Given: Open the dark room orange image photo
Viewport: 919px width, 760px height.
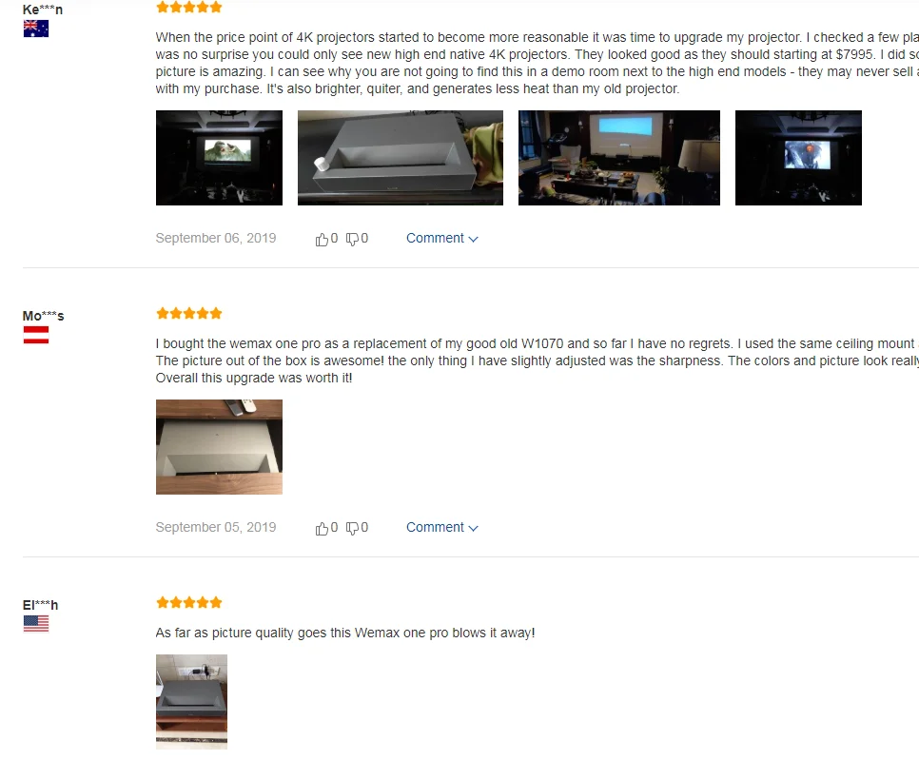Looking at the screenshot, I should coord(798,158).
